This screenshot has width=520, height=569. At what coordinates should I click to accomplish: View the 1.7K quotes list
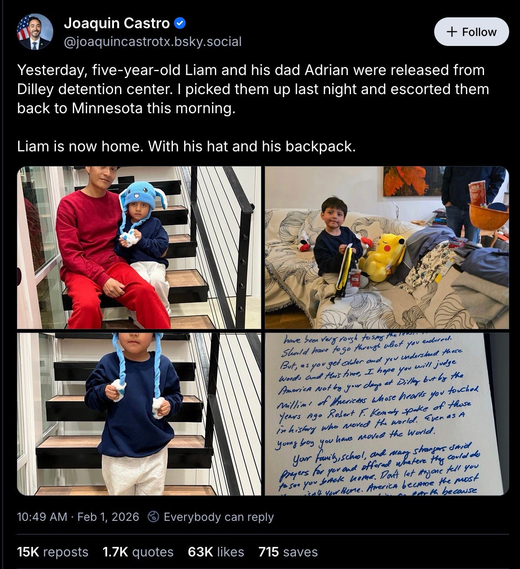[x=138, y=552]
